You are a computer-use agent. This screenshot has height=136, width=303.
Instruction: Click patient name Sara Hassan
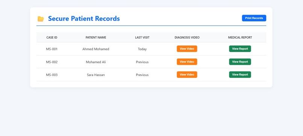tap(96, 75)
